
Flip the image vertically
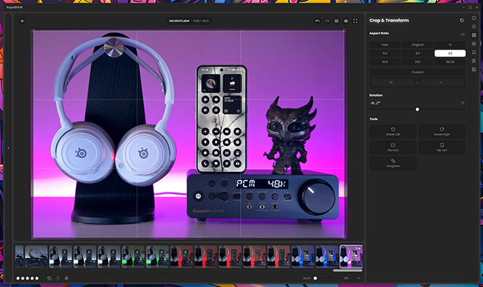(x=442, y=147)
